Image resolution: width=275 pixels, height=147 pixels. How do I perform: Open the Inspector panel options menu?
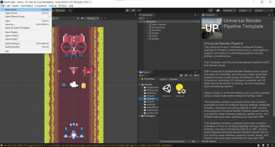(x=272, y=15)
